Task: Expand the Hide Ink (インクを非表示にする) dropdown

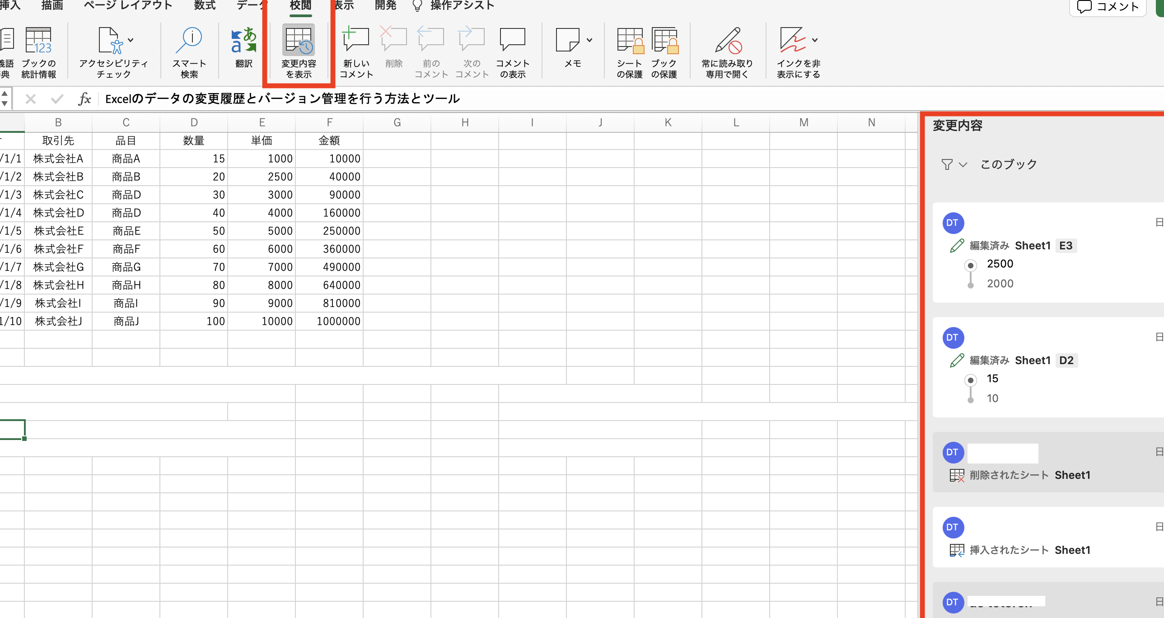Action: point(814,40)
